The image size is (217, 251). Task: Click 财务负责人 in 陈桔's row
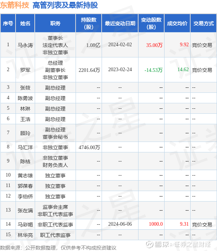tap(55, 165)
